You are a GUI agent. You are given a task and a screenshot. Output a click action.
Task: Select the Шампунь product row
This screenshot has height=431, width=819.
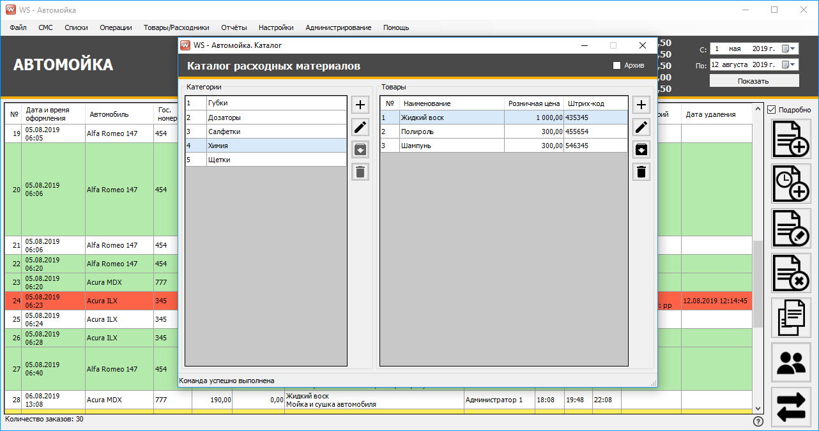451,146
